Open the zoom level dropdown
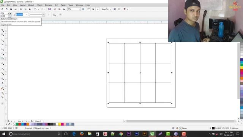This screenshot has width=243, height=137. 79,9
